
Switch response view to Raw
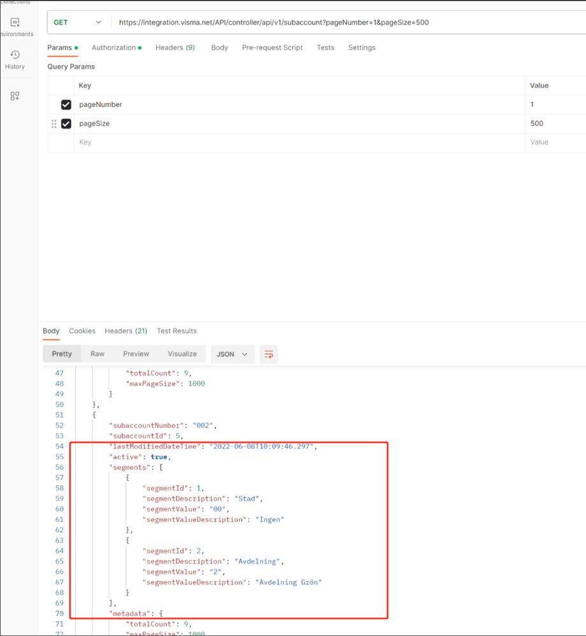[97, 354]
